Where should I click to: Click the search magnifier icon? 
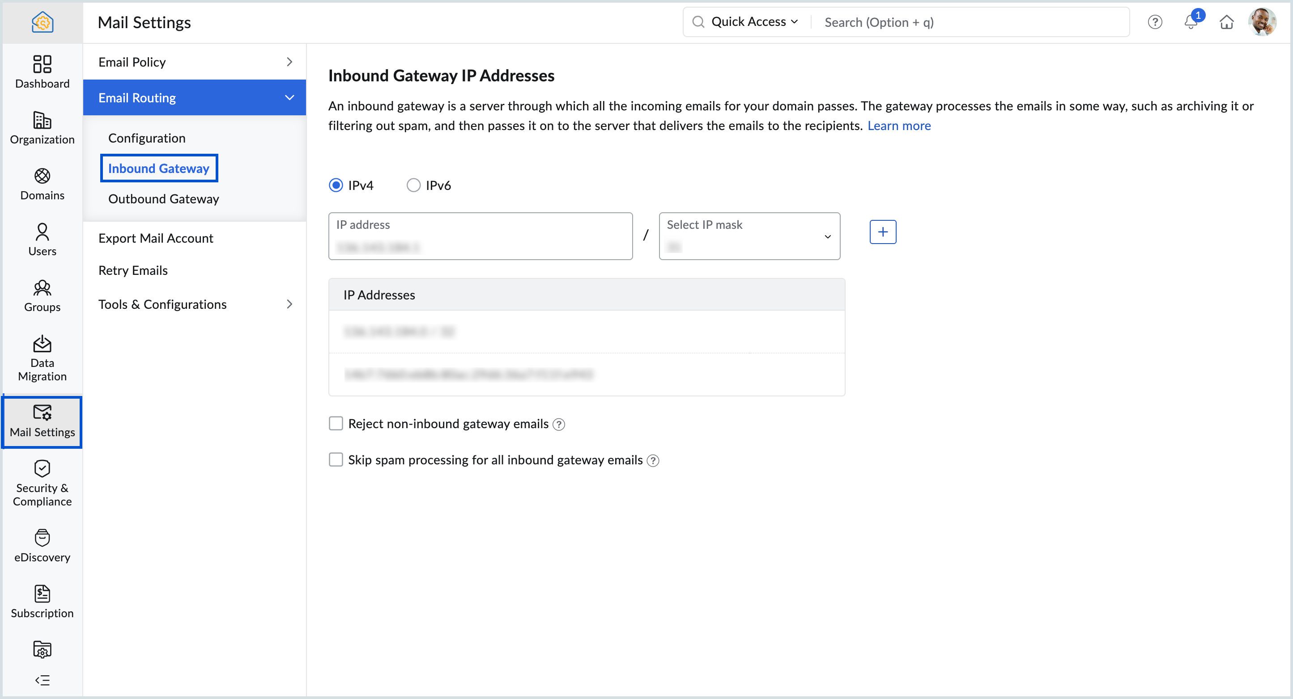tap(698, 22)
